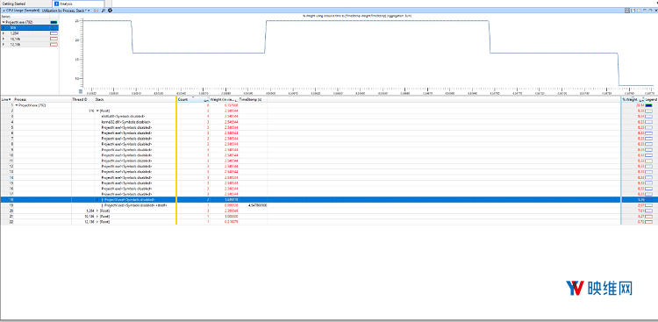Click the green-blue color swatch for ProjectV.exe series
This screenshot has width=658, height=322.
(54, 22)
